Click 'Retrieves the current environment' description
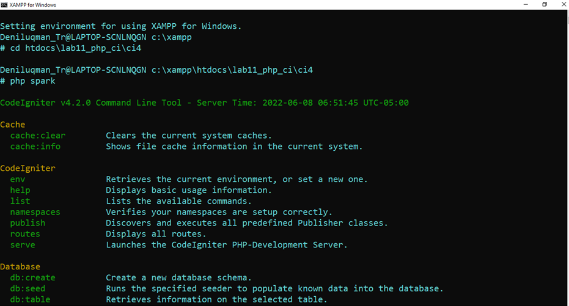This screenshot has width=569, height=306. click(237, 179)
